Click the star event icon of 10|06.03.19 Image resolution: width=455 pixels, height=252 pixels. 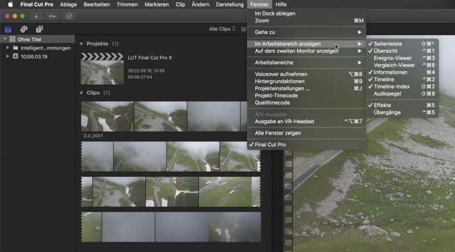coord(15,56)
